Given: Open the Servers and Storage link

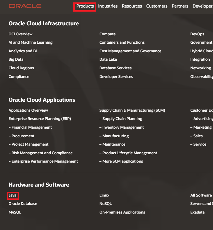Looking at the screenshot, I should point(202,204).
